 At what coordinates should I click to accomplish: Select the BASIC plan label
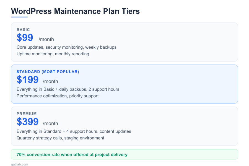coord(23,30)
